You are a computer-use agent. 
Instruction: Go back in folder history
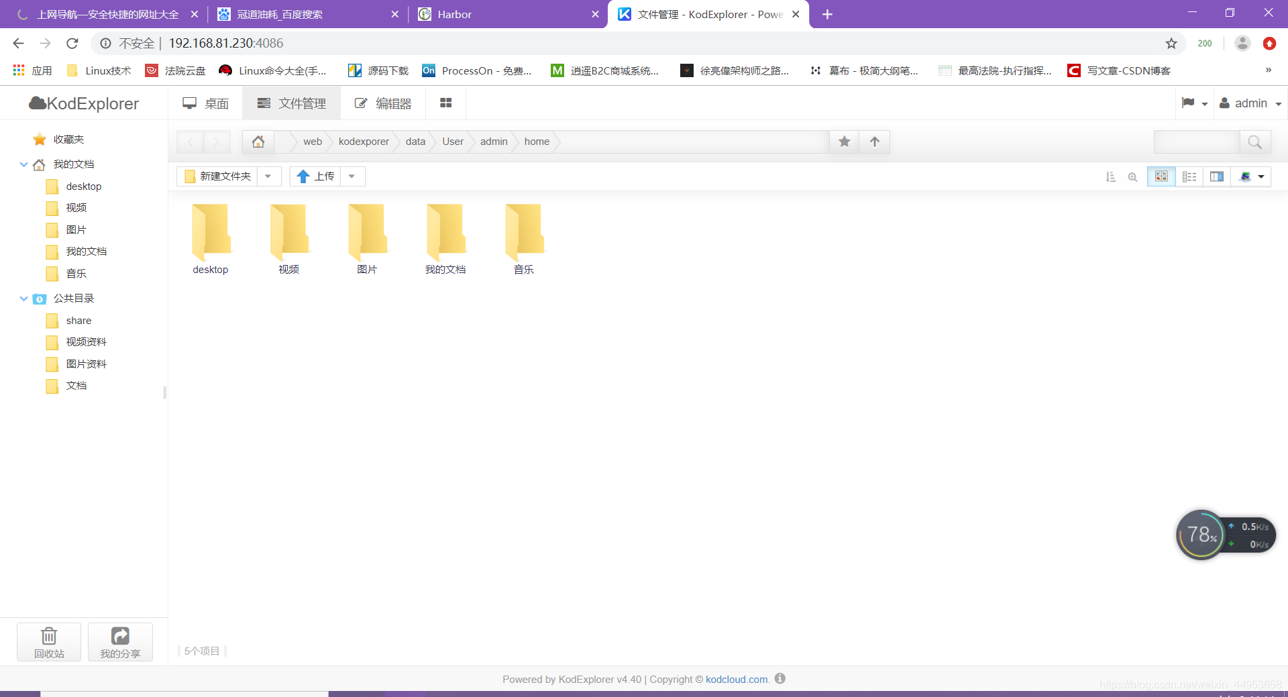tap(191, 142)
